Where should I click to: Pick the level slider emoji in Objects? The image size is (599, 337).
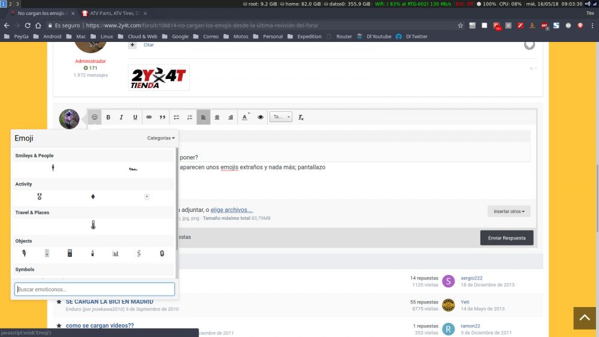tap(47, 253)
